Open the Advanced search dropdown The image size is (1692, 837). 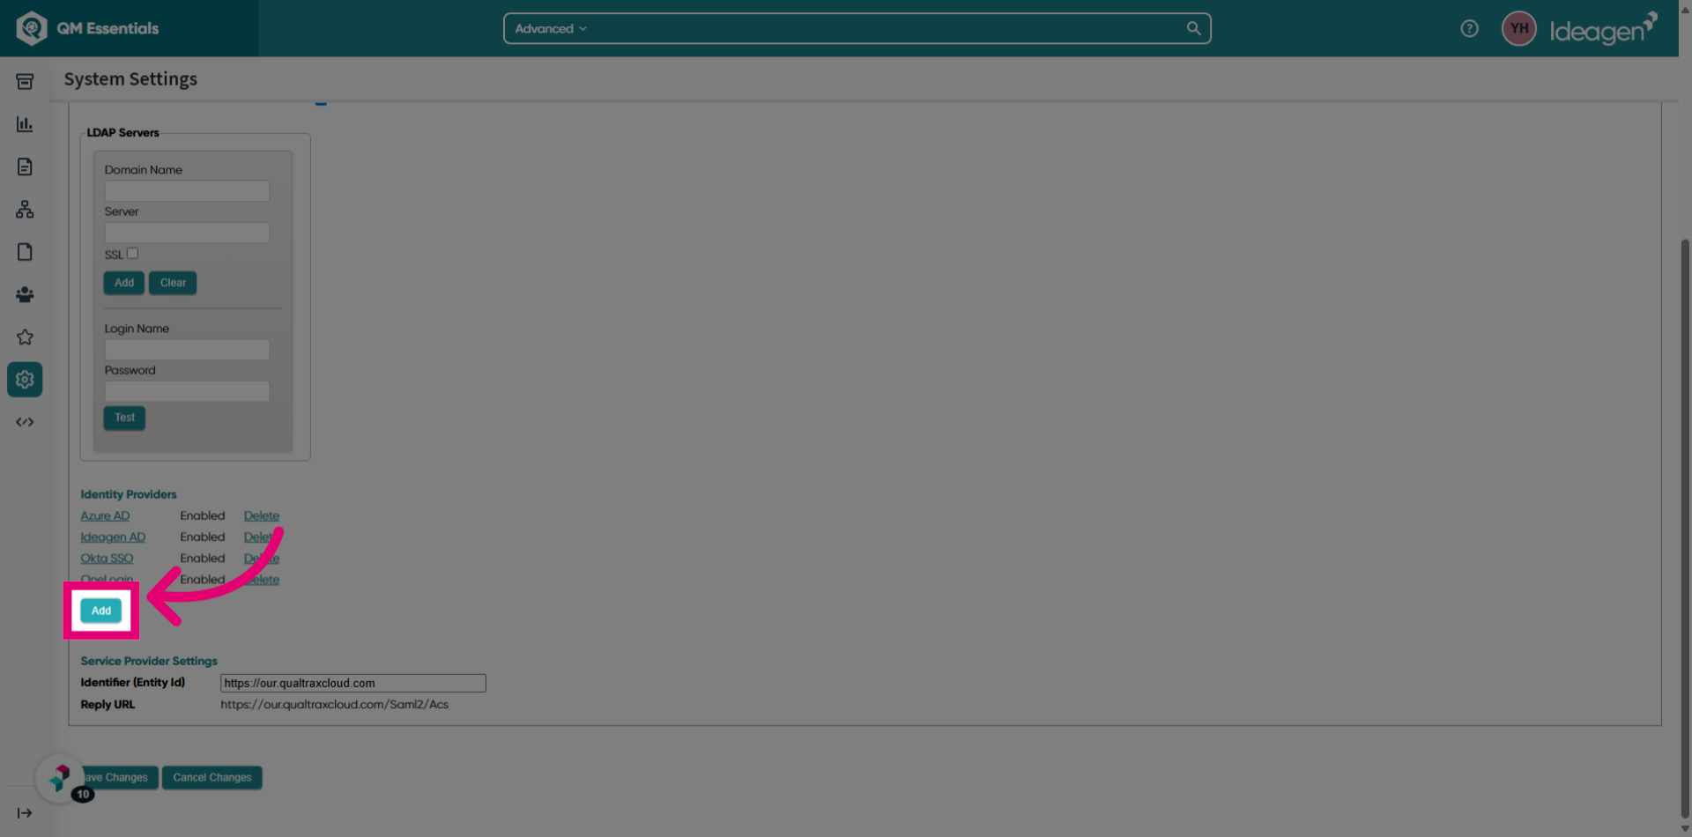pos(551,28)
